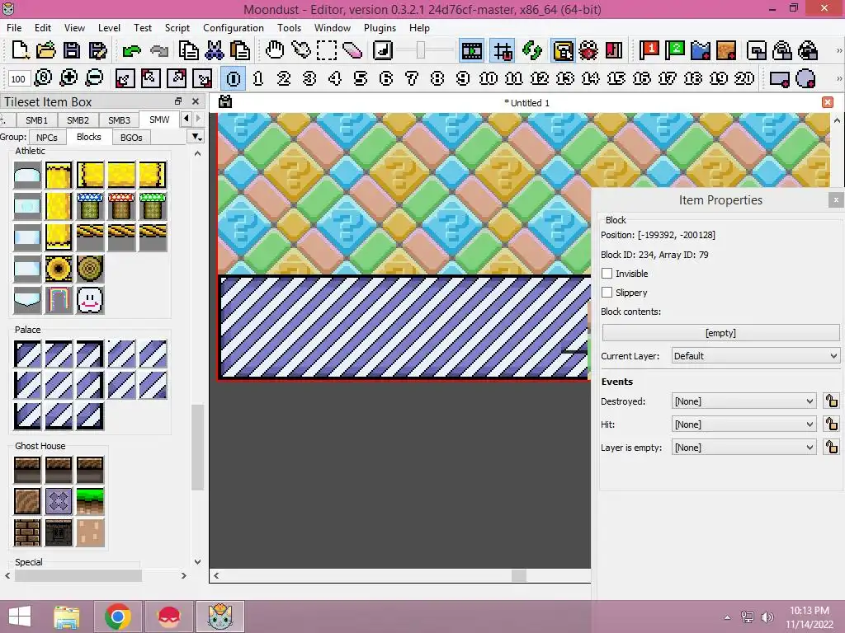Click the level horizontal scrollbar thumb
The width and height of the screenshot is (845, 633).
tap(519, 575)
